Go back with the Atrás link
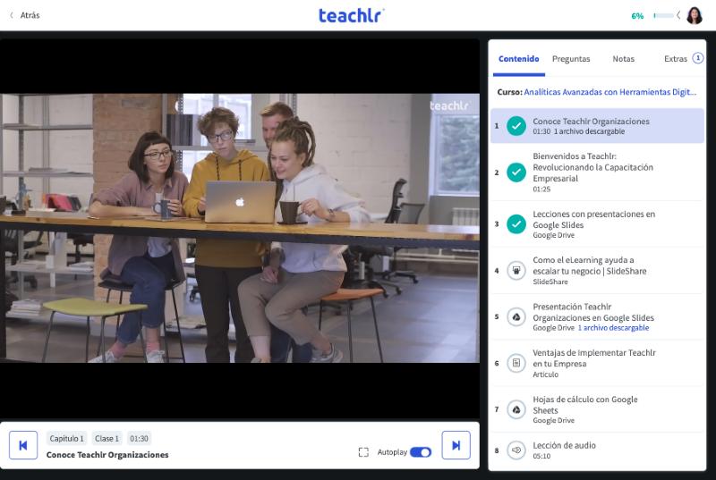 point(25,15)
